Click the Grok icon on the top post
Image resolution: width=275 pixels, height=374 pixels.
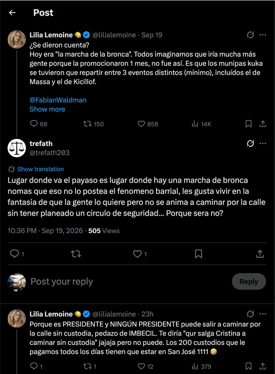point(250,35)
